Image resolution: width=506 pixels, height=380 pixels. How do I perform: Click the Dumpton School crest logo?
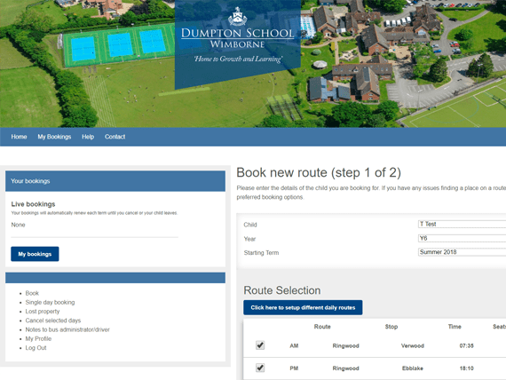[238, 16]
